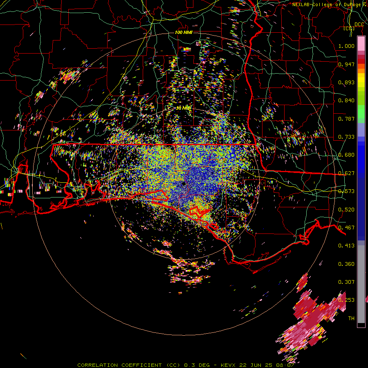Pick the red swatch near 0.947
The width and height of the screenshot is (368, 368).
[x=361, y=61]
